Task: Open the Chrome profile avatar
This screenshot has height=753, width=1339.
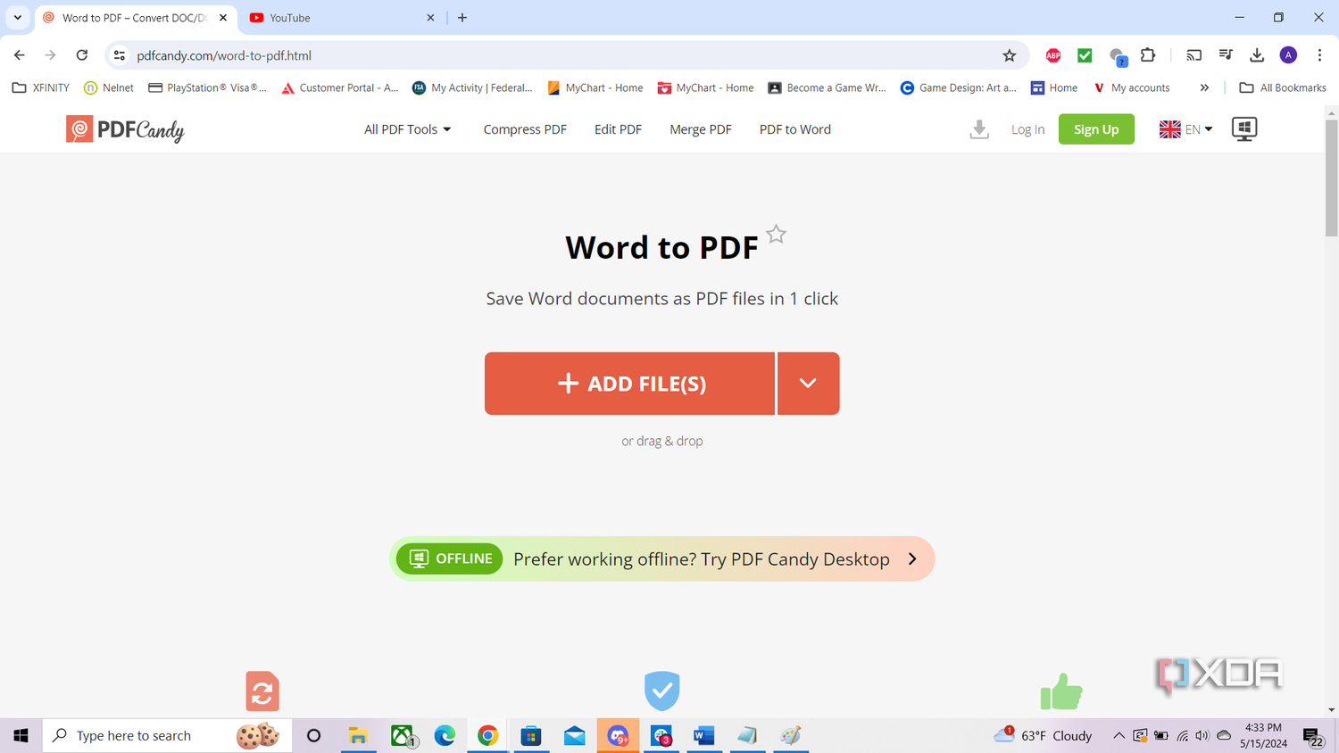Action: [1288, 55]
